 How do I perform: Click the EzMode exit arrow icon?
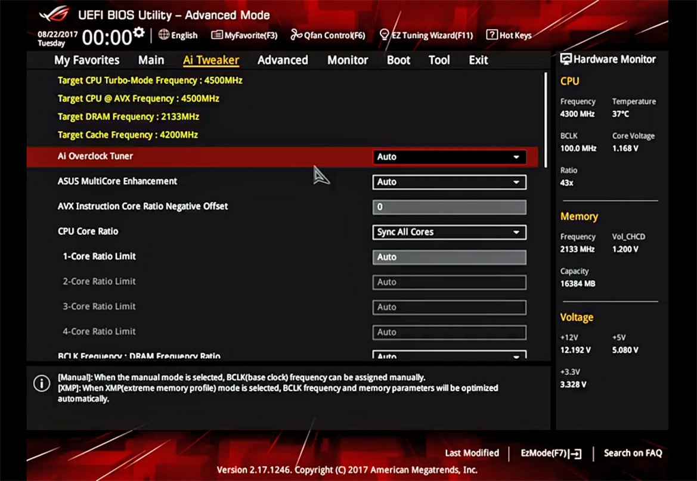(576, 454)
